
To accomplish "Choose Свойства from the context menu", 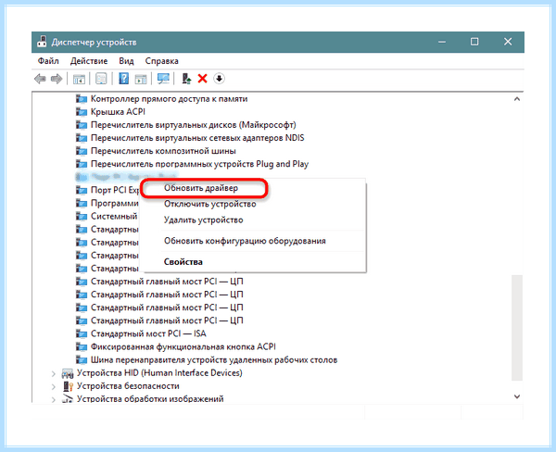I will click(183, 261).
